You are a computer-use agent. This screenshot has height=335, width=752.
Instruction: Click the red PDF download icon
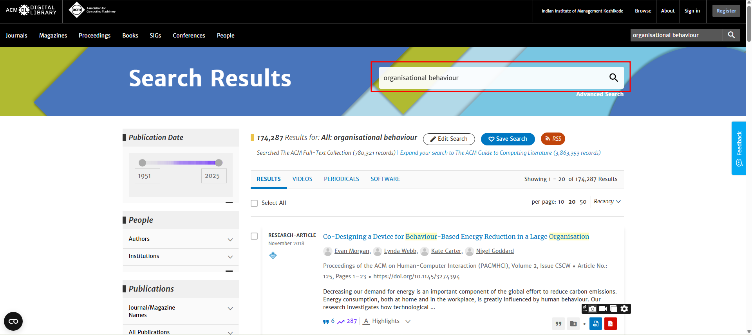(x=610, y=324)
